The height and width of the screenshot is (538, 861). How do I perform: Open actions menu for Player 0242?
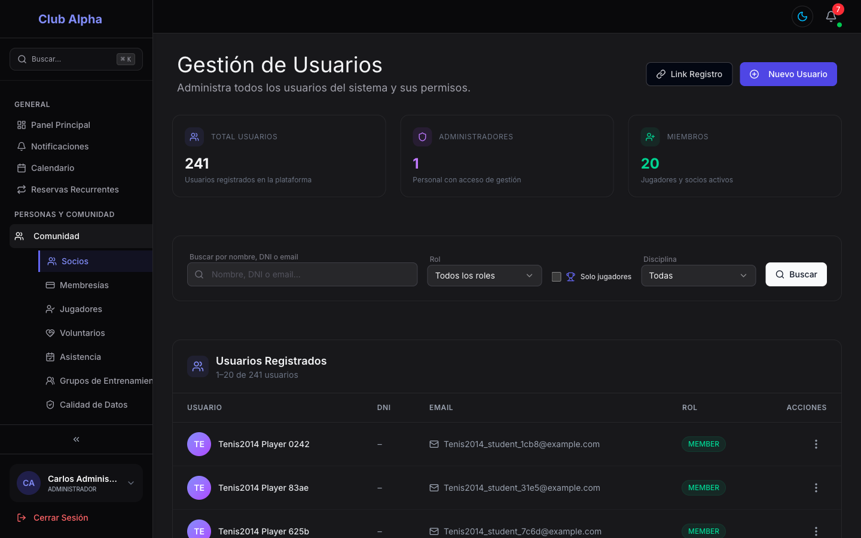(x=816, y=444)
